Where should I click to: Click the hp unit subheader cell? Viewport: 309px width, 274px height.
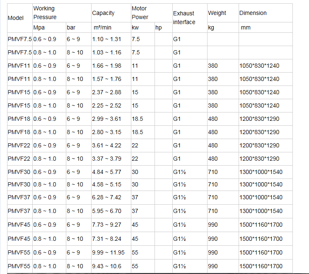[x=159, y=27]
